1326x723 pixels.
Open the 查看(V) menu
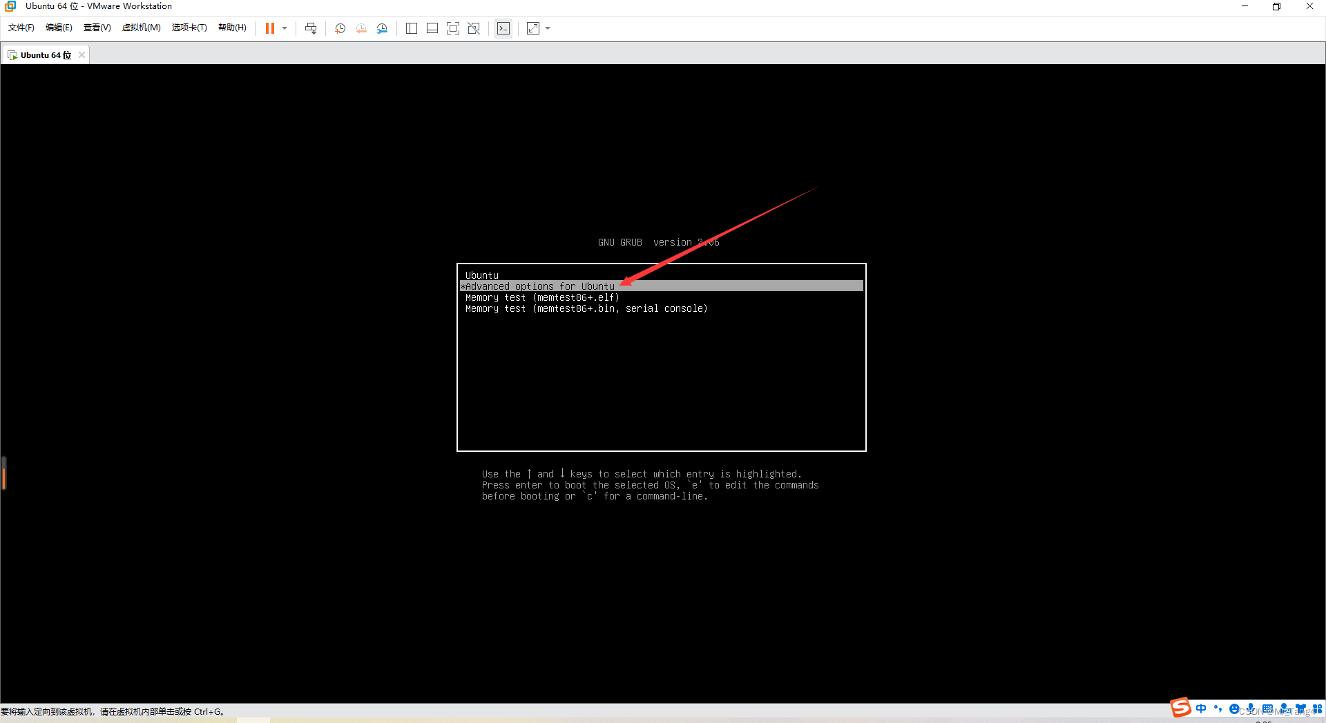[x=97, y=28]
